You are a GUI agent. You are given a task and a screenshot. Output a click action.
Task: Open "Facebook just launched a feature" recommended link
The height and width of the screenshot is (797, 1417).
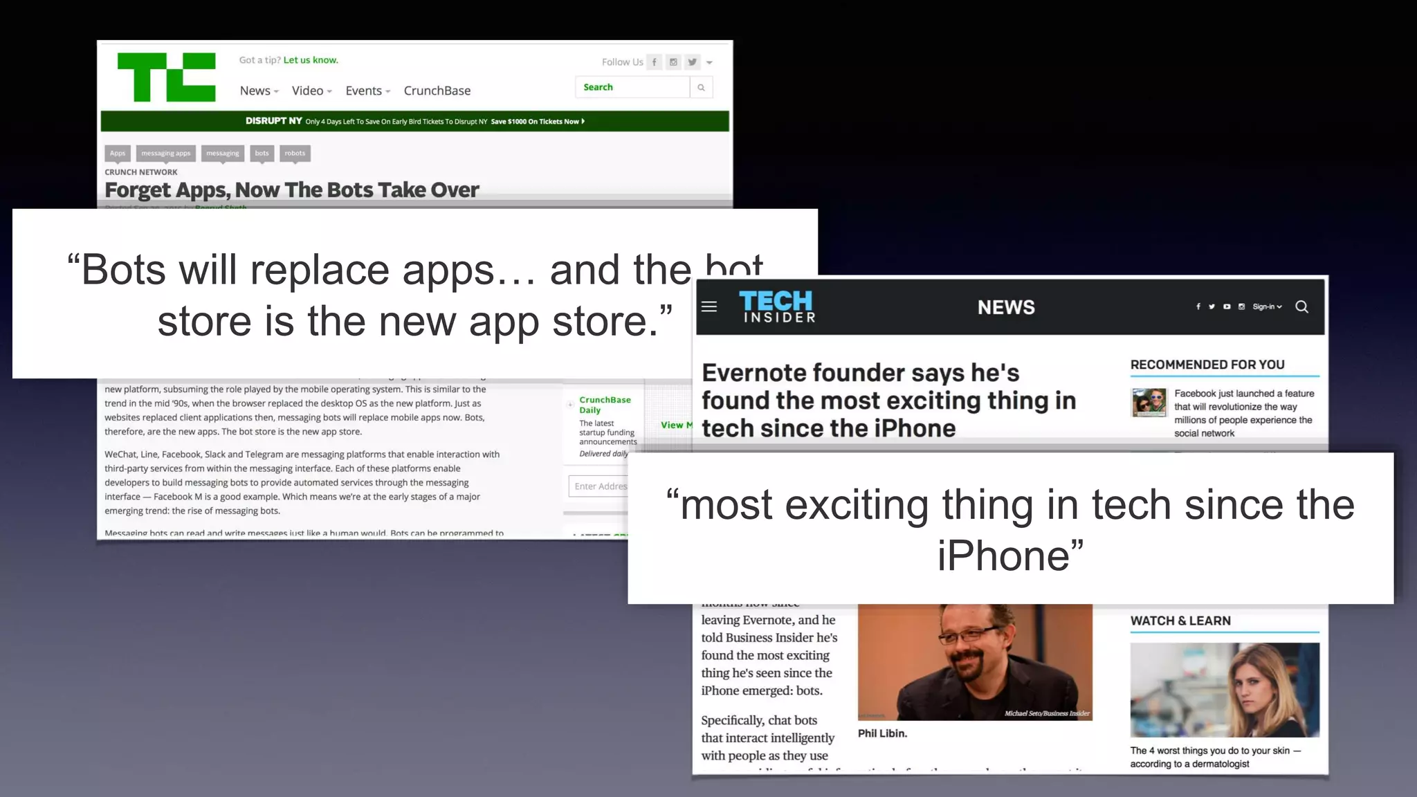1244,413
